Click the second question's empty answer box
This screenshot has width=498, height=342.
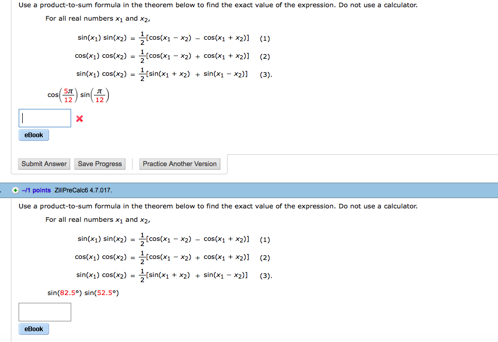point(45,312)
